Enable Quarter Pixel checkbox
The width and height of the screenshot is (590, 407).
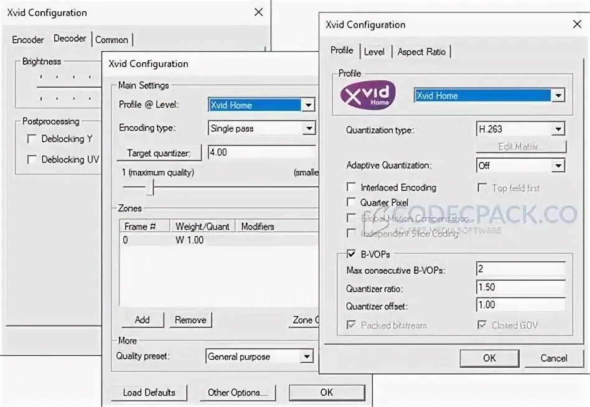(350, 202)
